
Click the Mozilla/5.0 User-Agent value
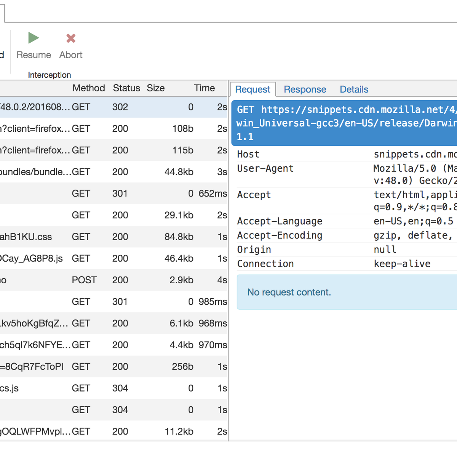(x=415, y=174)
